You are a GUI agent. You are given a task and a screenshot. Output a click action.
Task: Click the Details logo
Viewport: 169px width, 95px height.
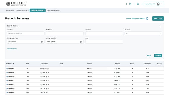click(16, 4)
